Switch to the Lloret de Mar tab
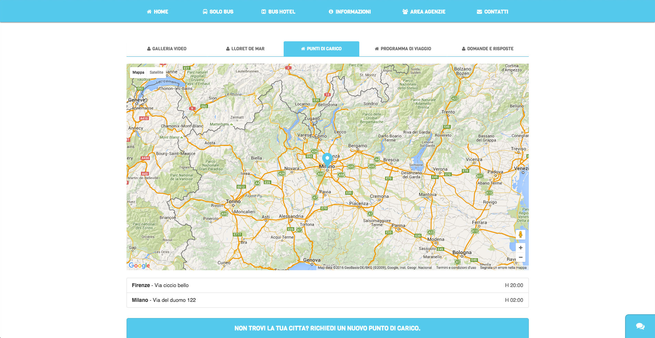This screenshot has width=655, height=338. (x=245, y=49)
